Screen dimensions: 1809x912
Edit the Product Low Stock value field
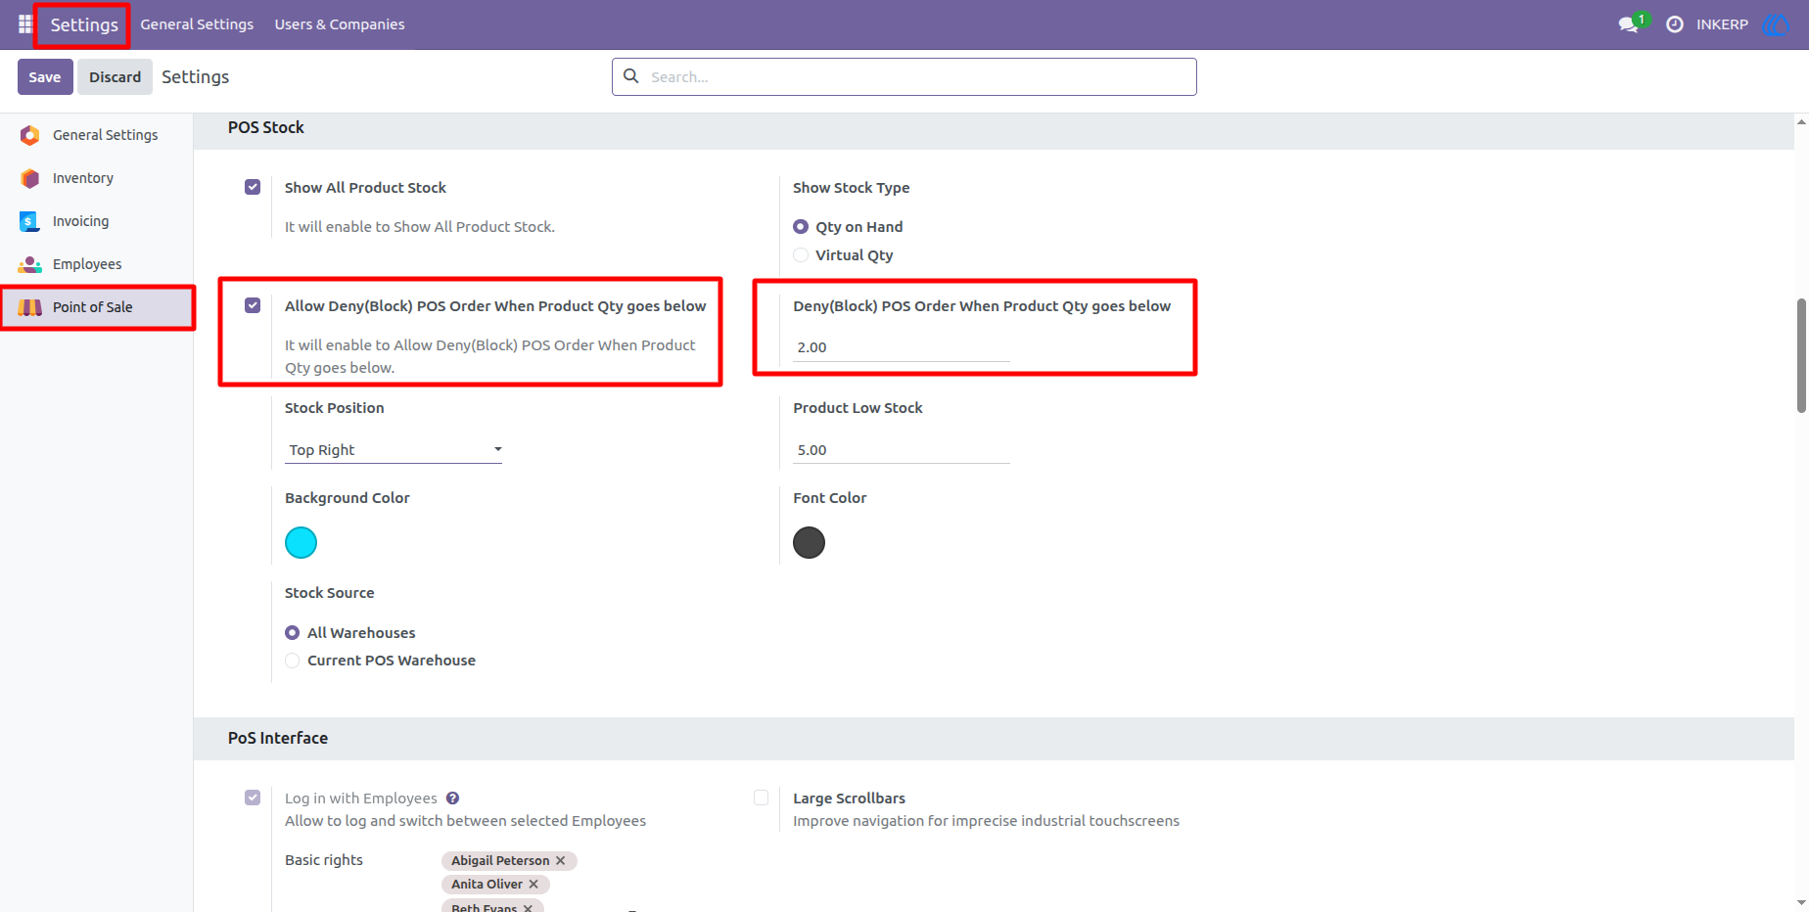coord(902,450)
